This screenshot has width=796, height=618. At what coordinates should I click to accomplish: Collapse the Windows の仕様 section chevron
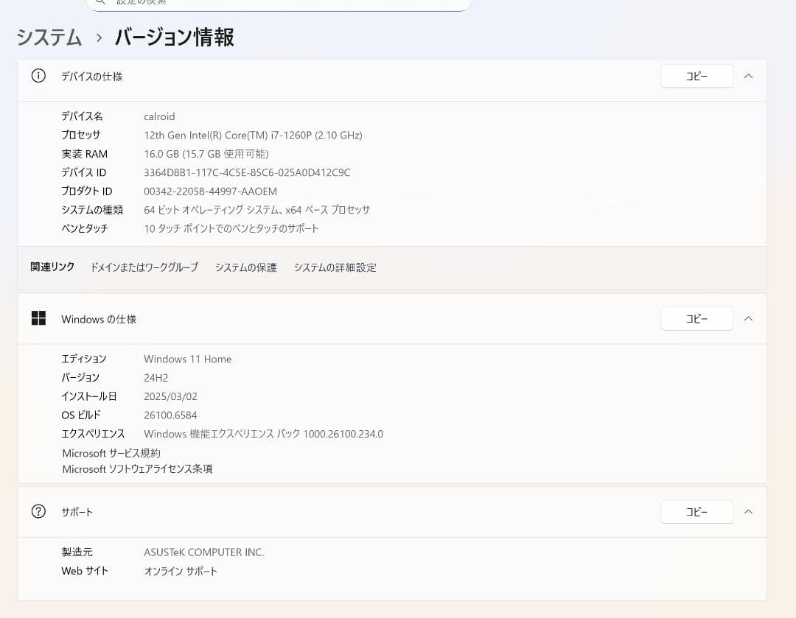point(748,318)
